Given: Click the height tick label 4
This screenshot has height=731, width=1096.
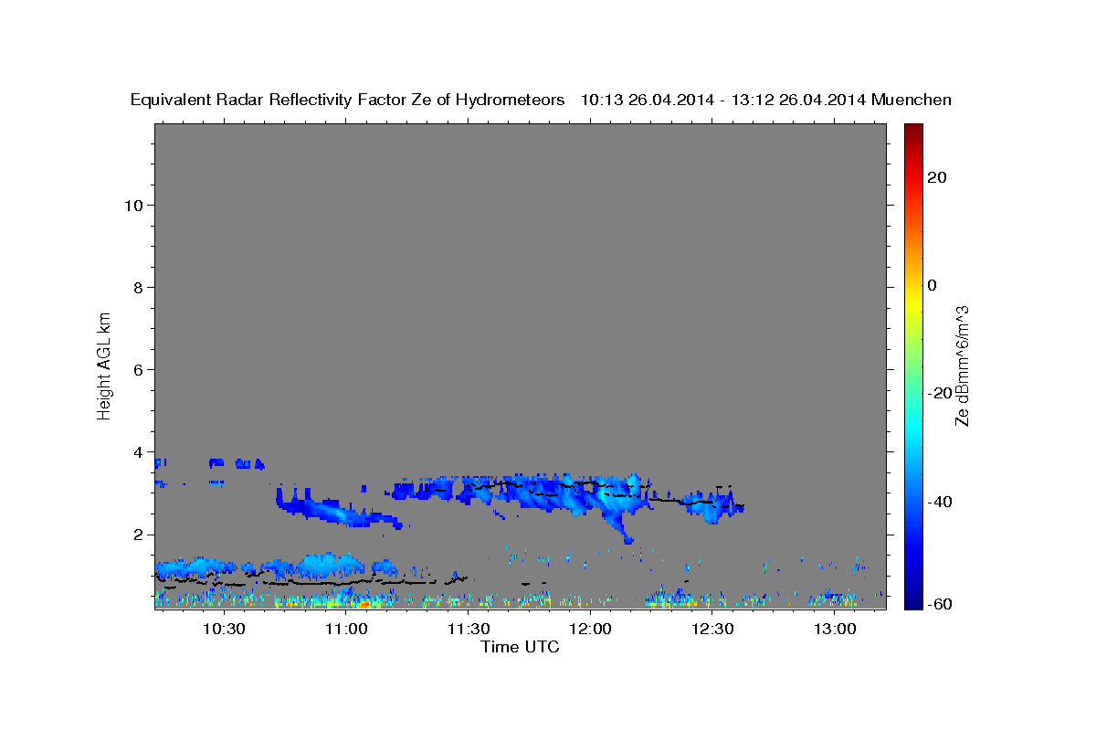Looking at the screenshot, I should [x=139, y=452].
